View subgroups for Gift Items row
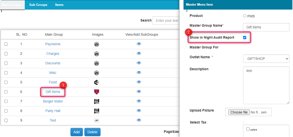Viewport: 293px width, 137px height. coord(139,92)
